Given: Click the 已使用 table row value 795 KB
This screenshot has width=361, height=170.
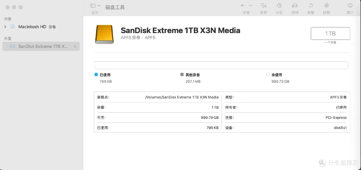Looking at the screenshot, I should tap(213, 128).
